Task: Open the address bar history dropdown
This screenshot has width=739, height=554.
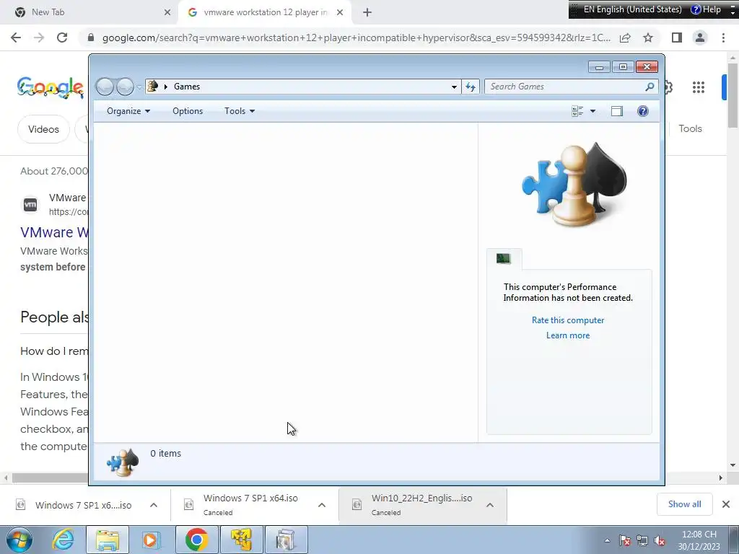Action: point(454,87)
